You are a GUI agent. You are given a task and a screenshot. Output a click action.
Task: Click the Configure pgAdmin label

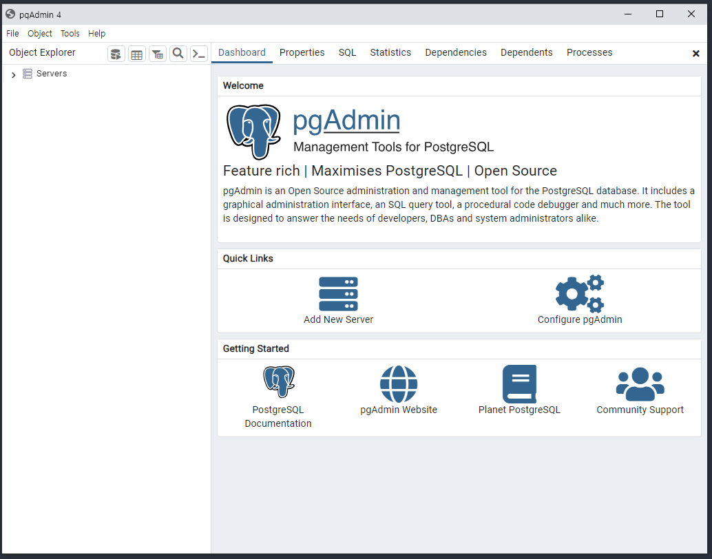[x=580, y=319]
